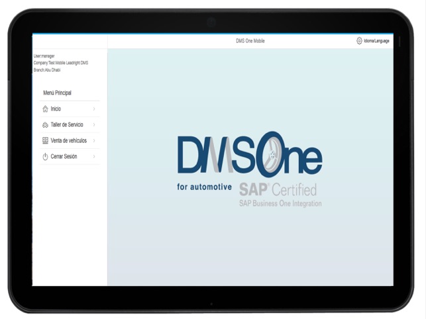The image size is (426, 319).
Task: Click the DMSOne logo image
Action: pyautogui.click(x=250, y=154)
